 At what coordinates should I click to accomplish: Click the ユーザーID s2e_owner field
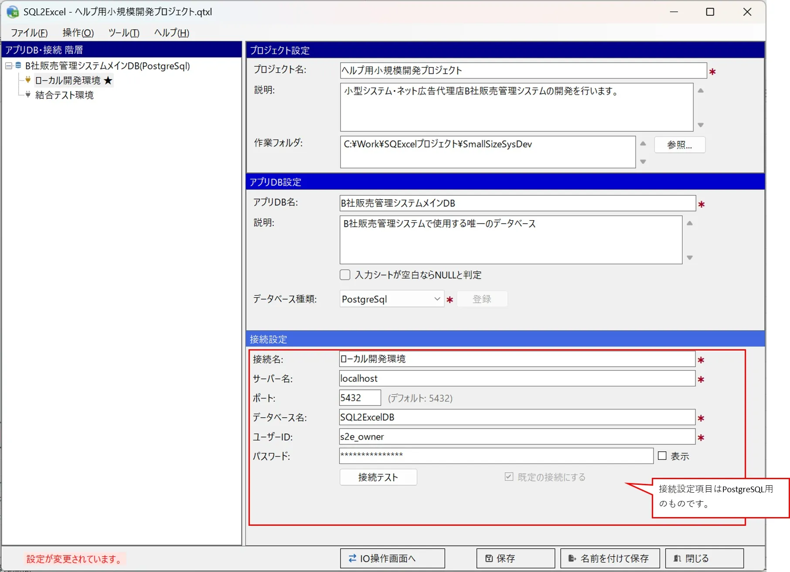click(x=517, y=436)
